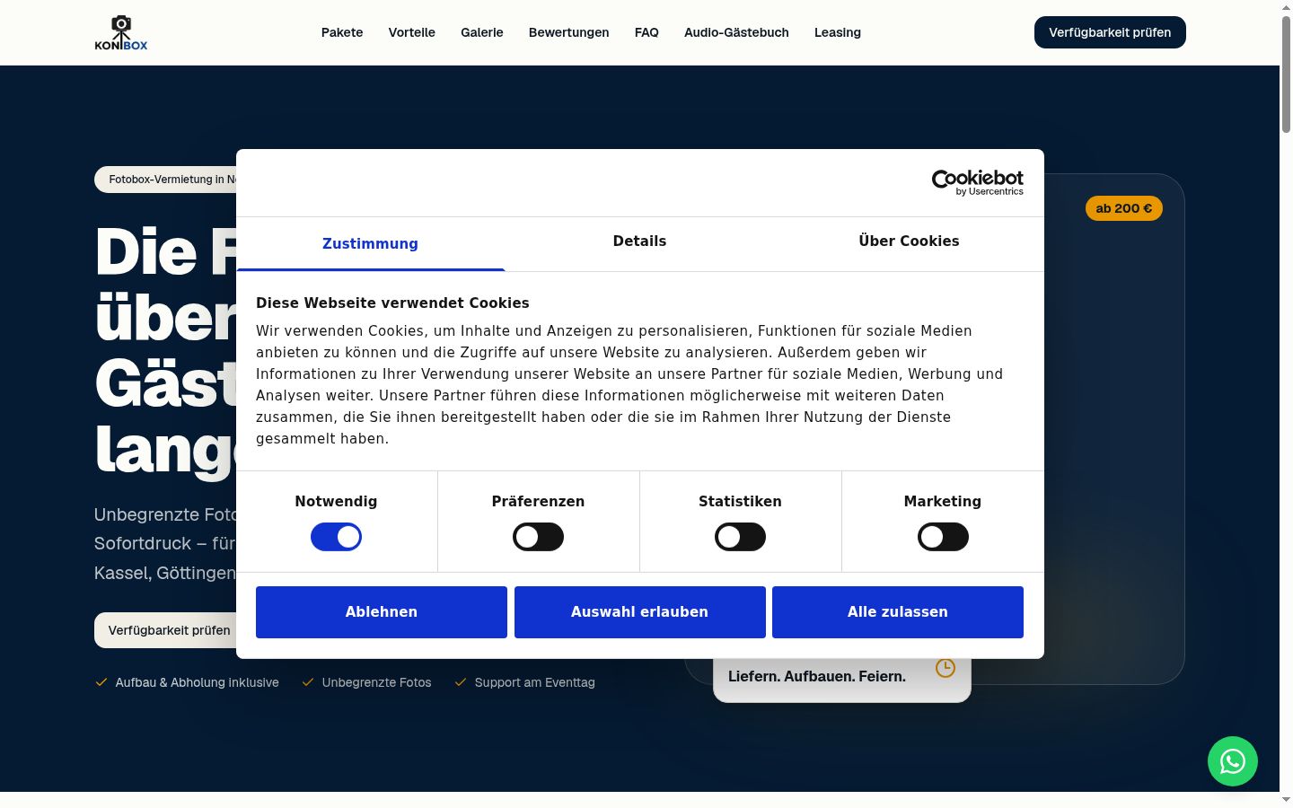The height and width of the screenshot is (808, 1293).
Task: Click the Ablehnen button
Action: coord(382,612)
